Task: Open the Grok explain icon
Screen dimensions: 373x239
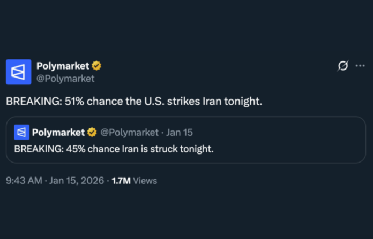Action: (x=343, y=66)
